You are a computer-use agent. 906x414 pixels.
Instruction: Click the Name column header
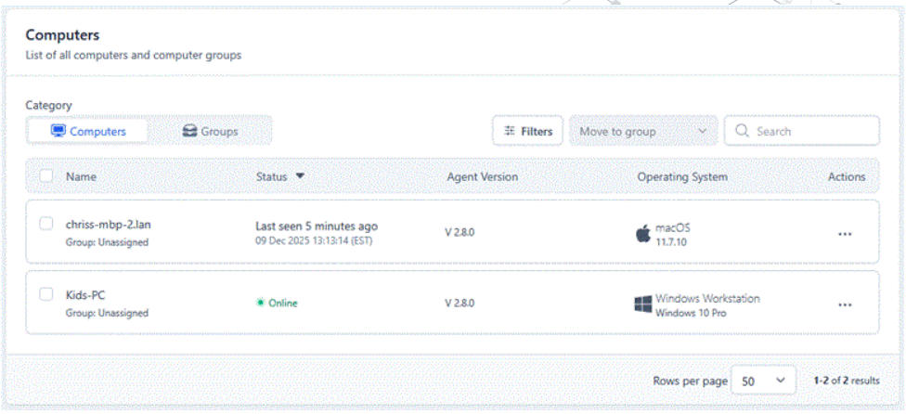(81, 176)
